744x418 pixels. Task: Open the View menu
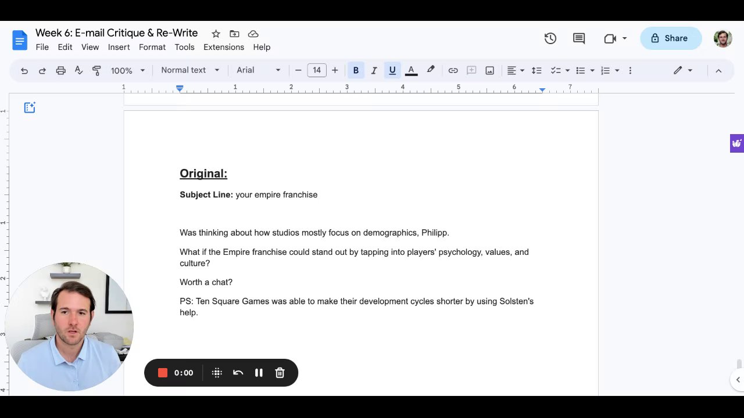pyautogui.click(x=90, y=47)
